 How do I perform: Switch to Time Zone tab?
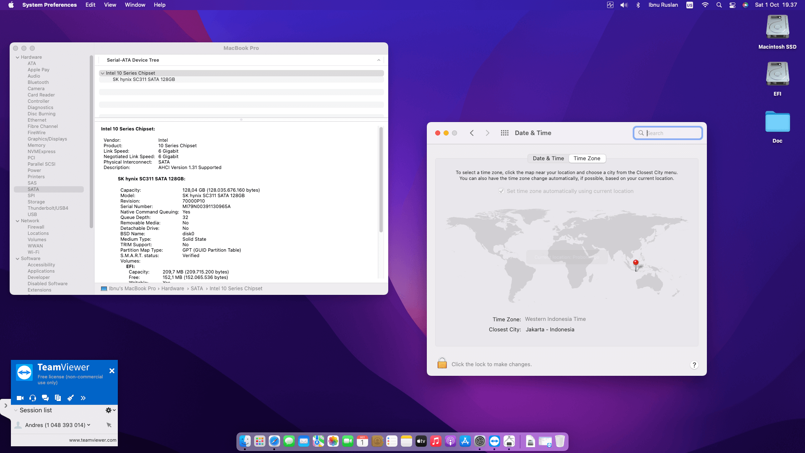pos(587,159)
